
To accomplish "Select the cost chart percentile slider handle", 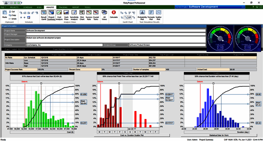I will 41,84.
